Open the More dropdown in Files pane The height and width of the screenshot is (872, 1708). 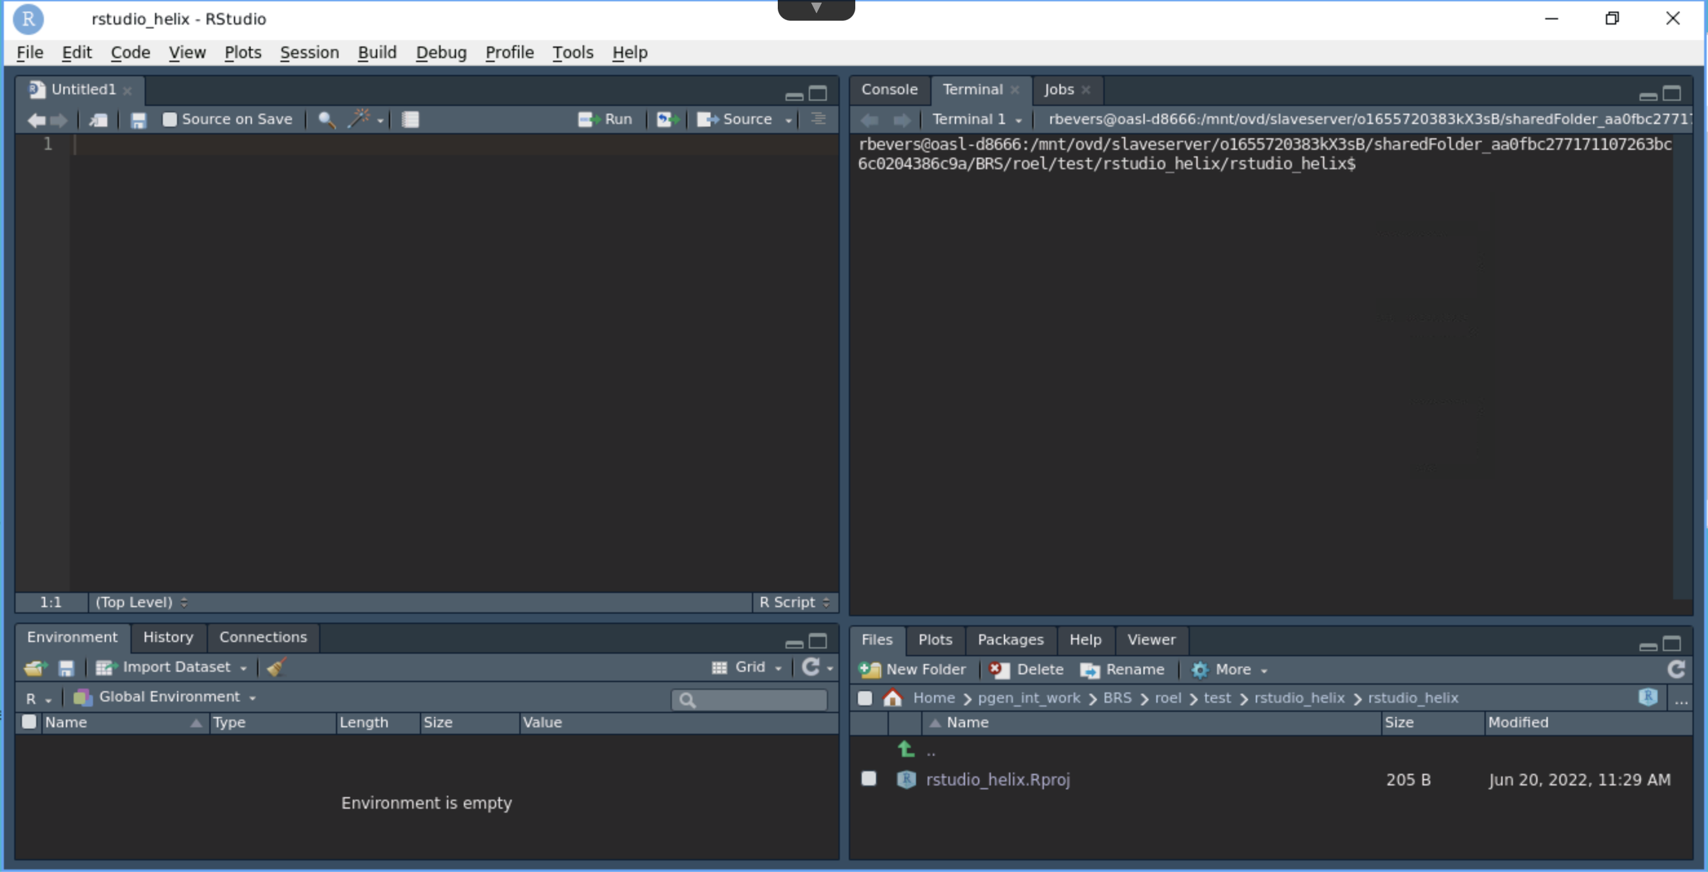pyautogui.click(x=1230, y=669)
